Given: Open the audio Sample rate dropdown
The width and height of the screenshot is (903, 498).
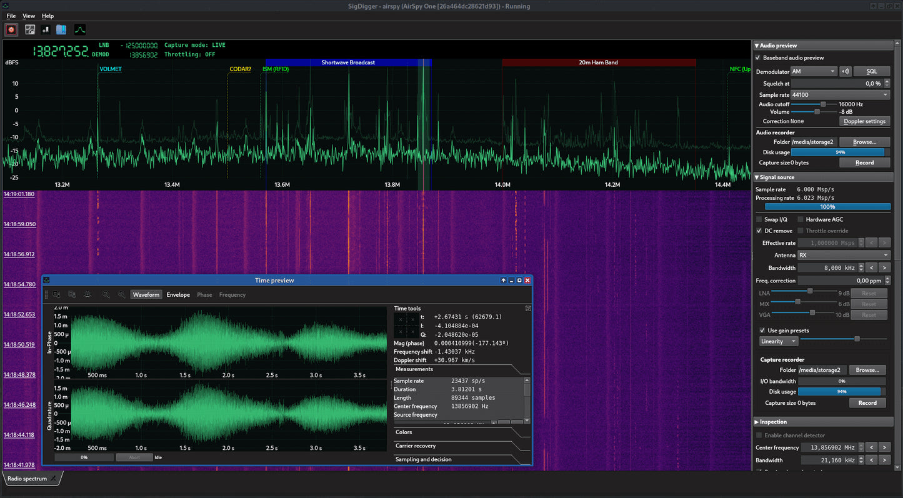Looking at the screenshot, I should 840,95.
